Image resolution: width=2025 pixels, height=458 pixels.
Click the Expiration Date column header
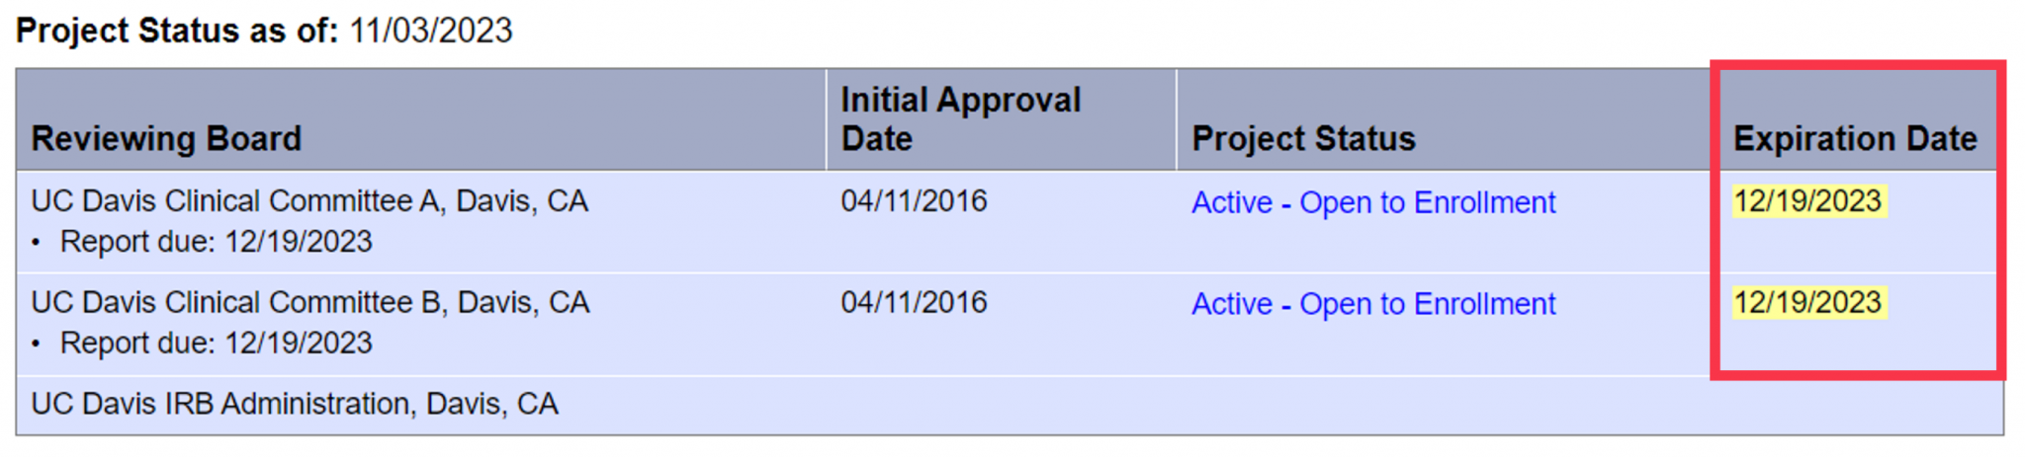(1855, 139)
